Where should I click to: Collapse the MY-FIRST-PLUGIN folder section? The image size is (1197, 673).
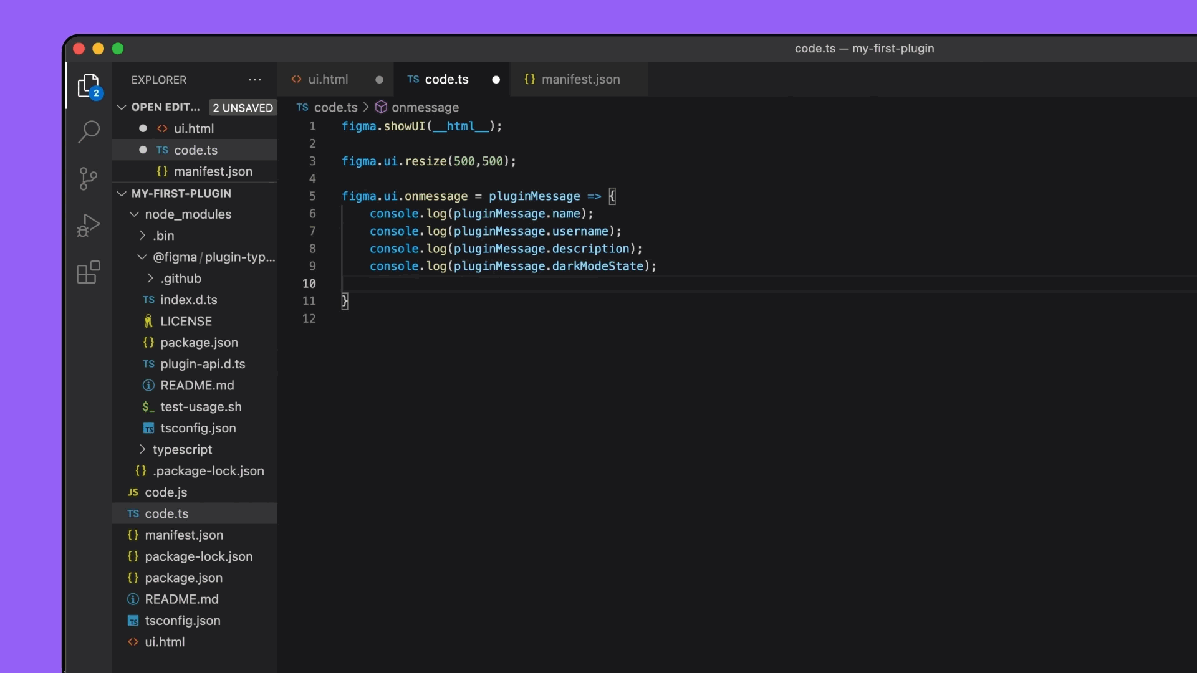(x=122, y=194)
